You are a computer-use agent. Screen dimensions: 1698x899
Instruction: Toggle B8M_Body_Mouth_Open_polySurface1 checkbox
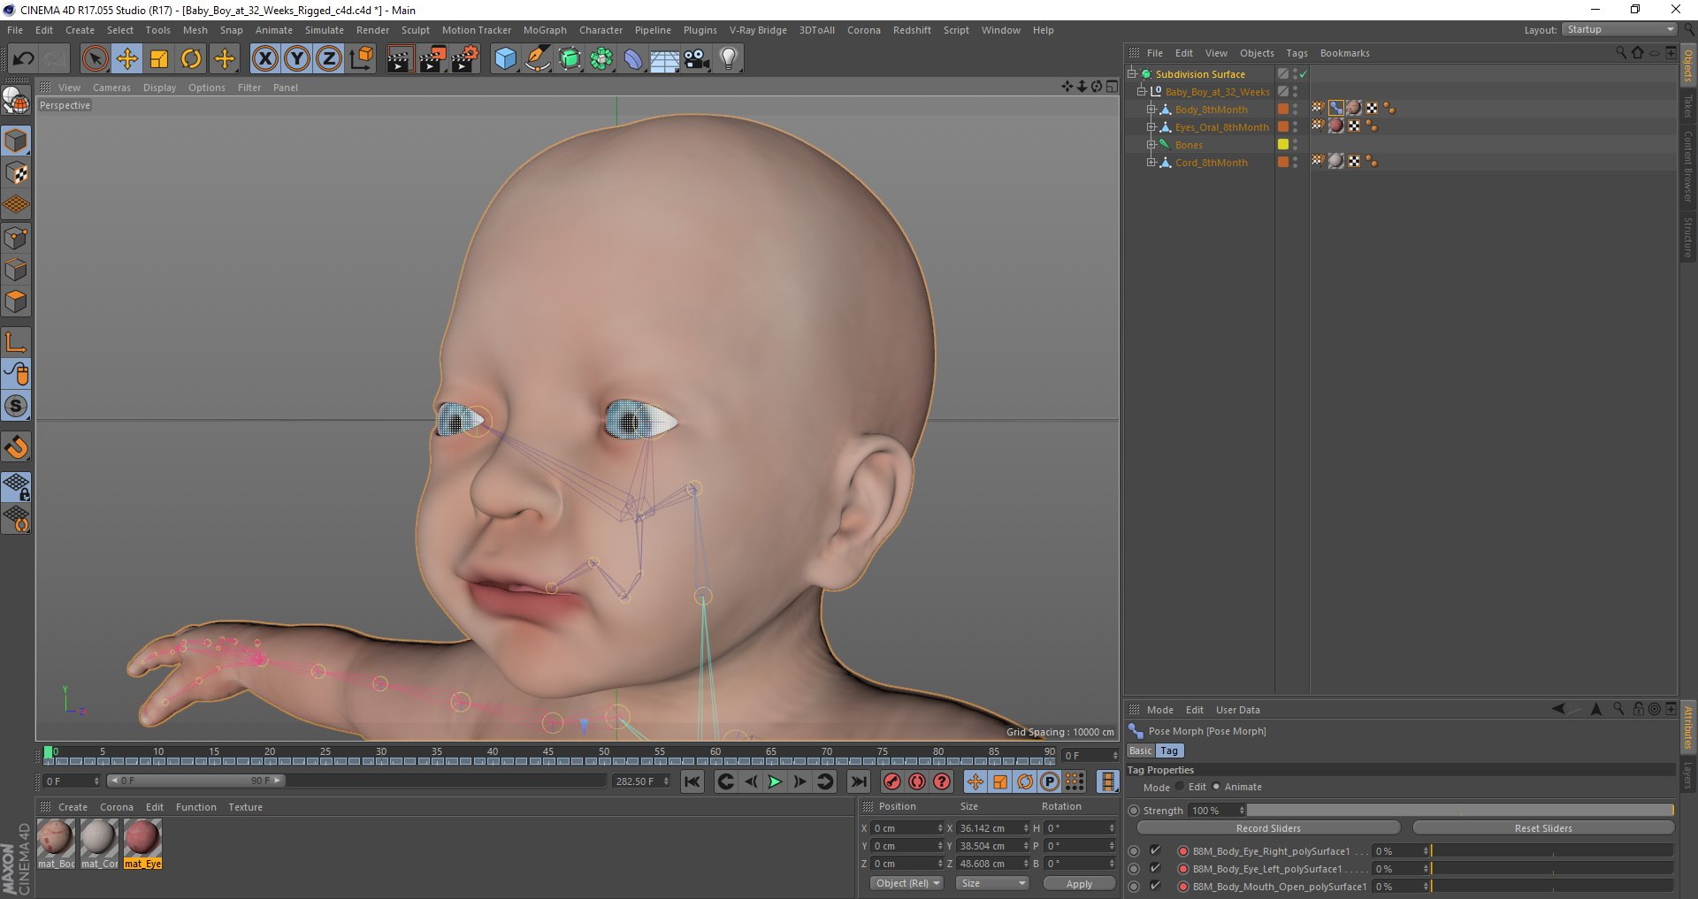(x=1155, y=886)
